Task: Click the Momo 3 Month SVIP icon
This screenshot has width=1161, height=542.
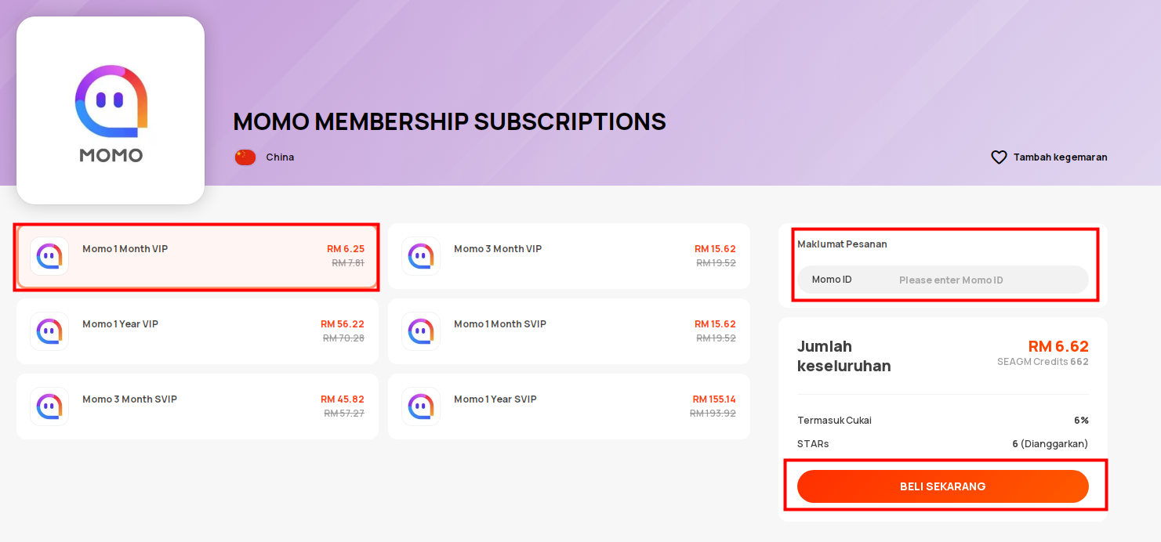Action: tap(49, 406)
